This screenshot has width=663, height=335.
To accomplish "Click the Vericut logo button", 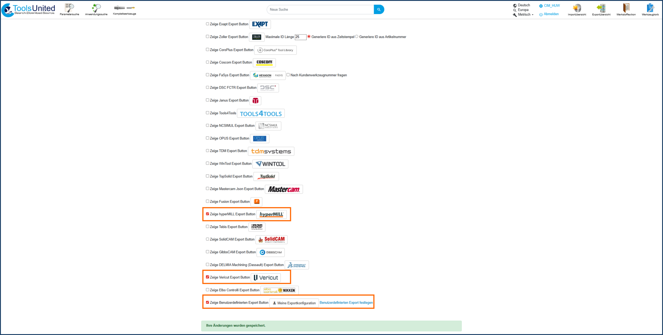I will [x=266, y=278].
